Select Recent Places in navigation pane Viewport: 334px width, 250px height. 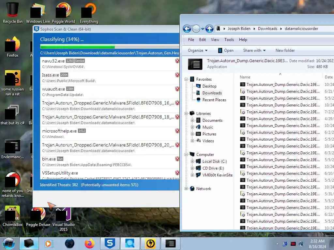[x=211, y=100]
